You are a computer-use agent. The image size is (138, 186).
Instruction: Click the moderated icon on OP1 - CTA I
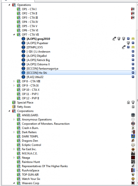click(x=133, y=9)
